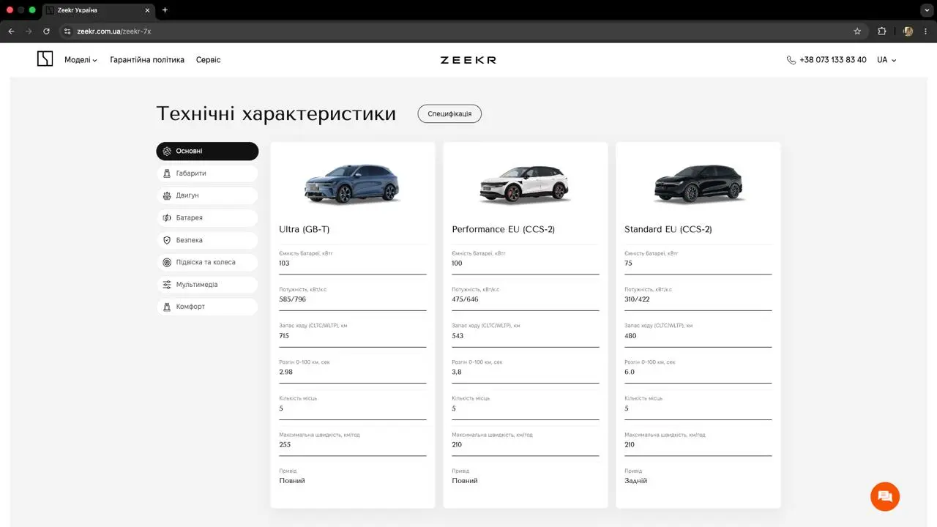
Task: Click the site info icon in address bar
Action: point(67,31)
